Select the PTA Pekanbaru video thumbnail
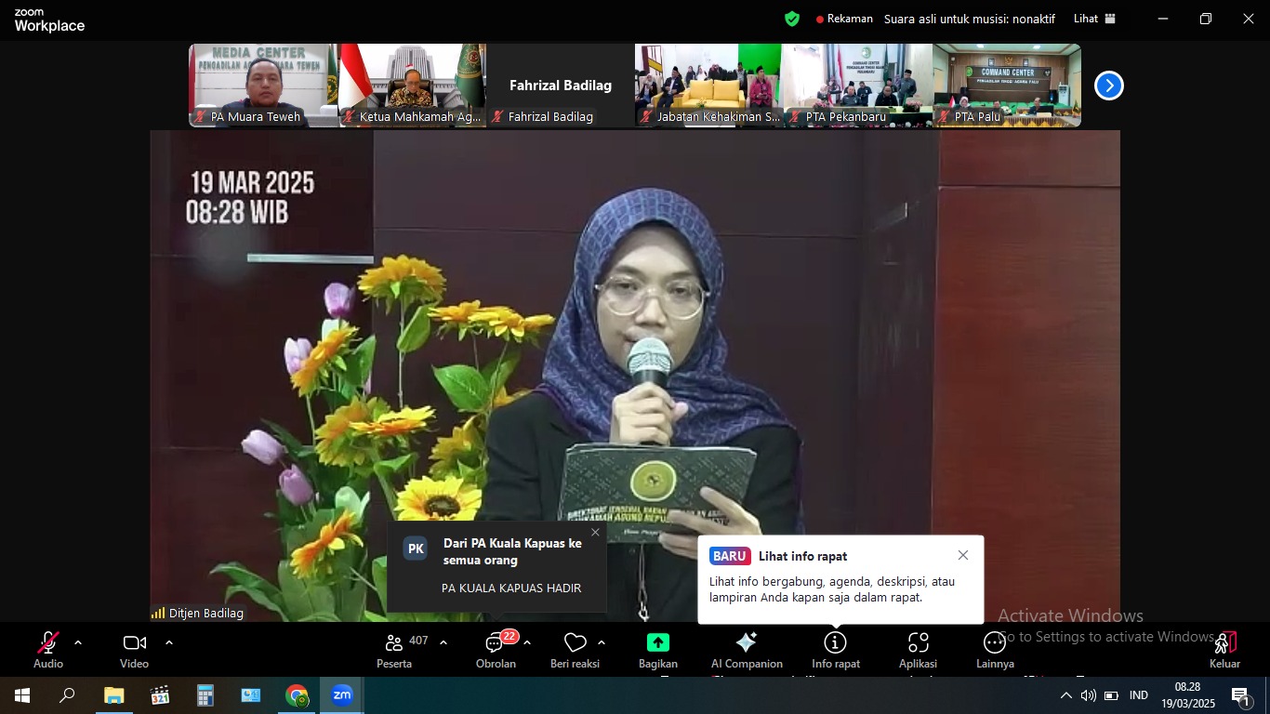 [x=858, y=86]
